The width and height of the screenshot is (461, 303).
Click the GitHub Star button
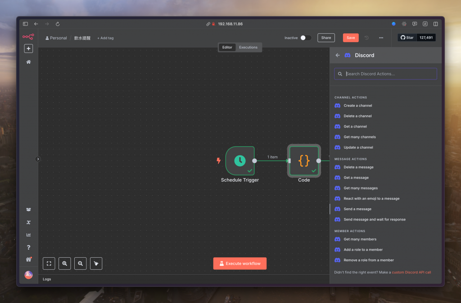[x=407, y=38]
